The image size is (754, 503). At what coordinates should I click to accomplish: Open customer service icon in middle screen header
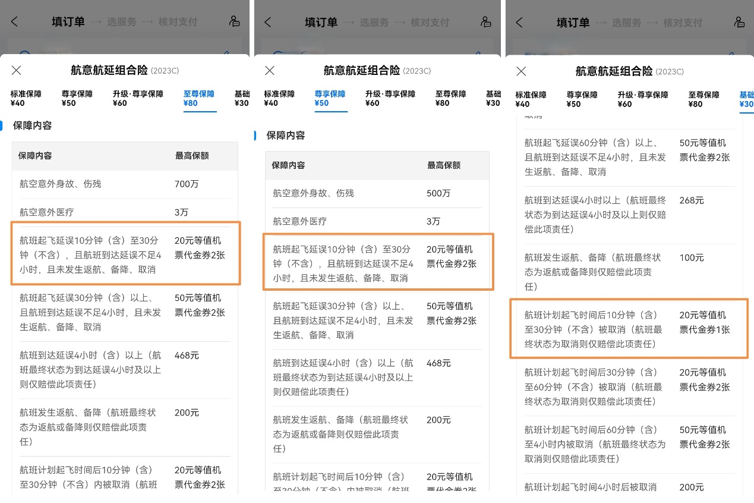click(x=486, y=22)
